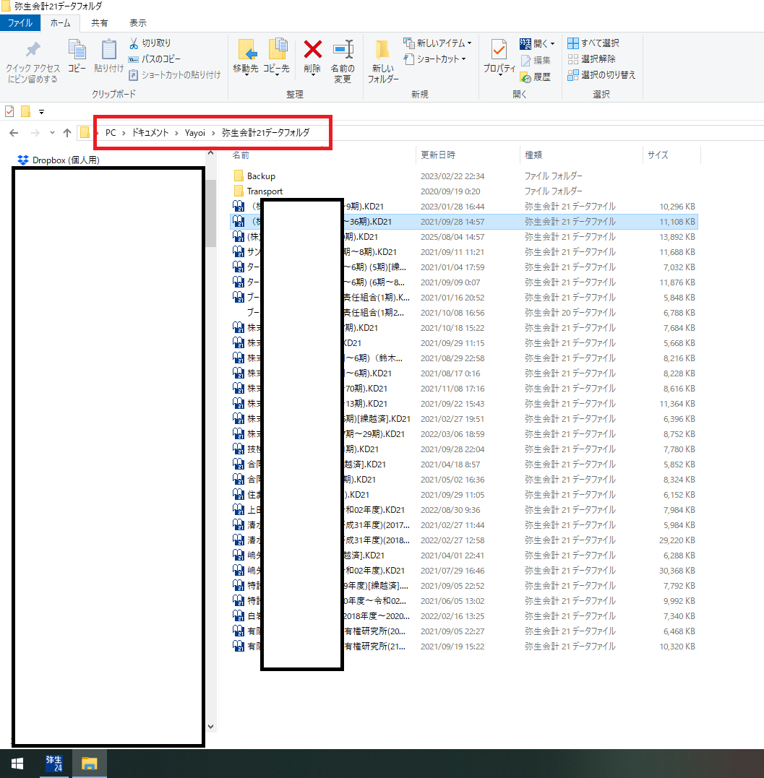The image size is (764, 778).
Task: Open the Windows Start button
Action: [x=17, y=764]
